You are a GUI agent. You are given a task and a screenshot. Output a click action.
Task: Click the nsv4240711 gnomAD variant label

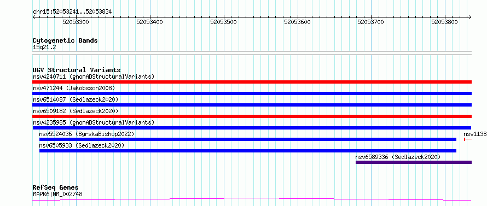pos(94,76)
